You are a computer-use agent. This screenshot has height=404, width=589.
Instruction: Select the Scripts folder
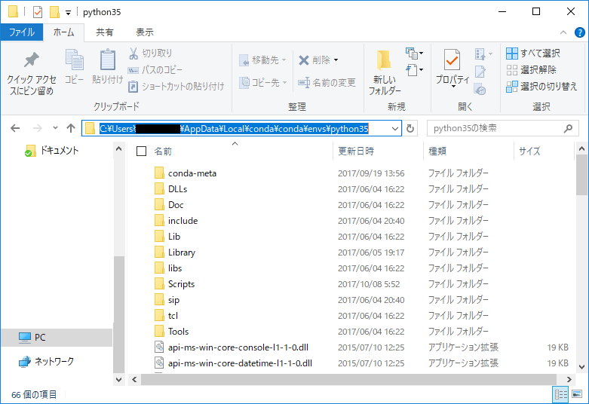[x=181, y=284]
